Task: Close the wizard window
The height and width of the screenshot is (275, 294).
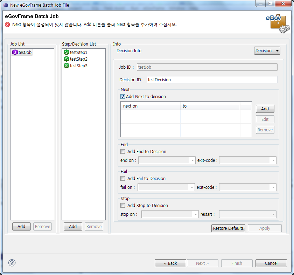Action: point(283,4)
